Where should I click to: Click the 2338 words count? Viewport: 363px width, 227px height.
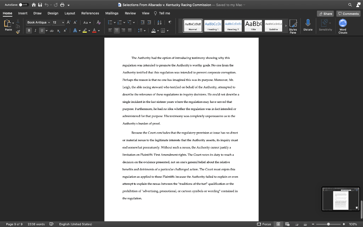click(36, 224)
